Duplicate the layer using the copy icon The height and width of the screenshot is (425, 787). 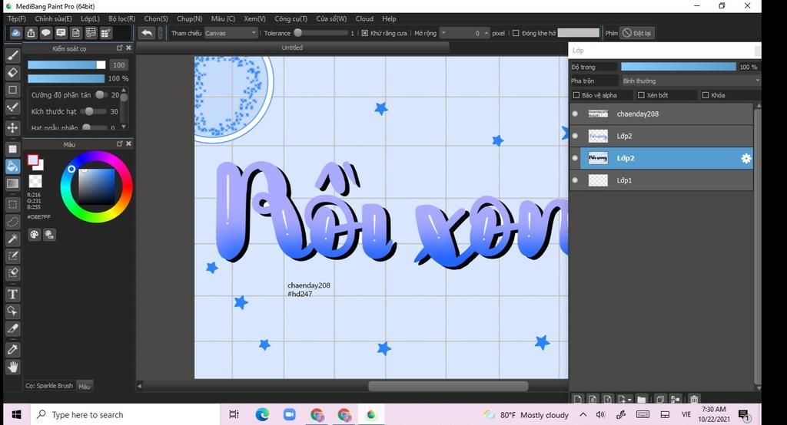pos(660,400)
